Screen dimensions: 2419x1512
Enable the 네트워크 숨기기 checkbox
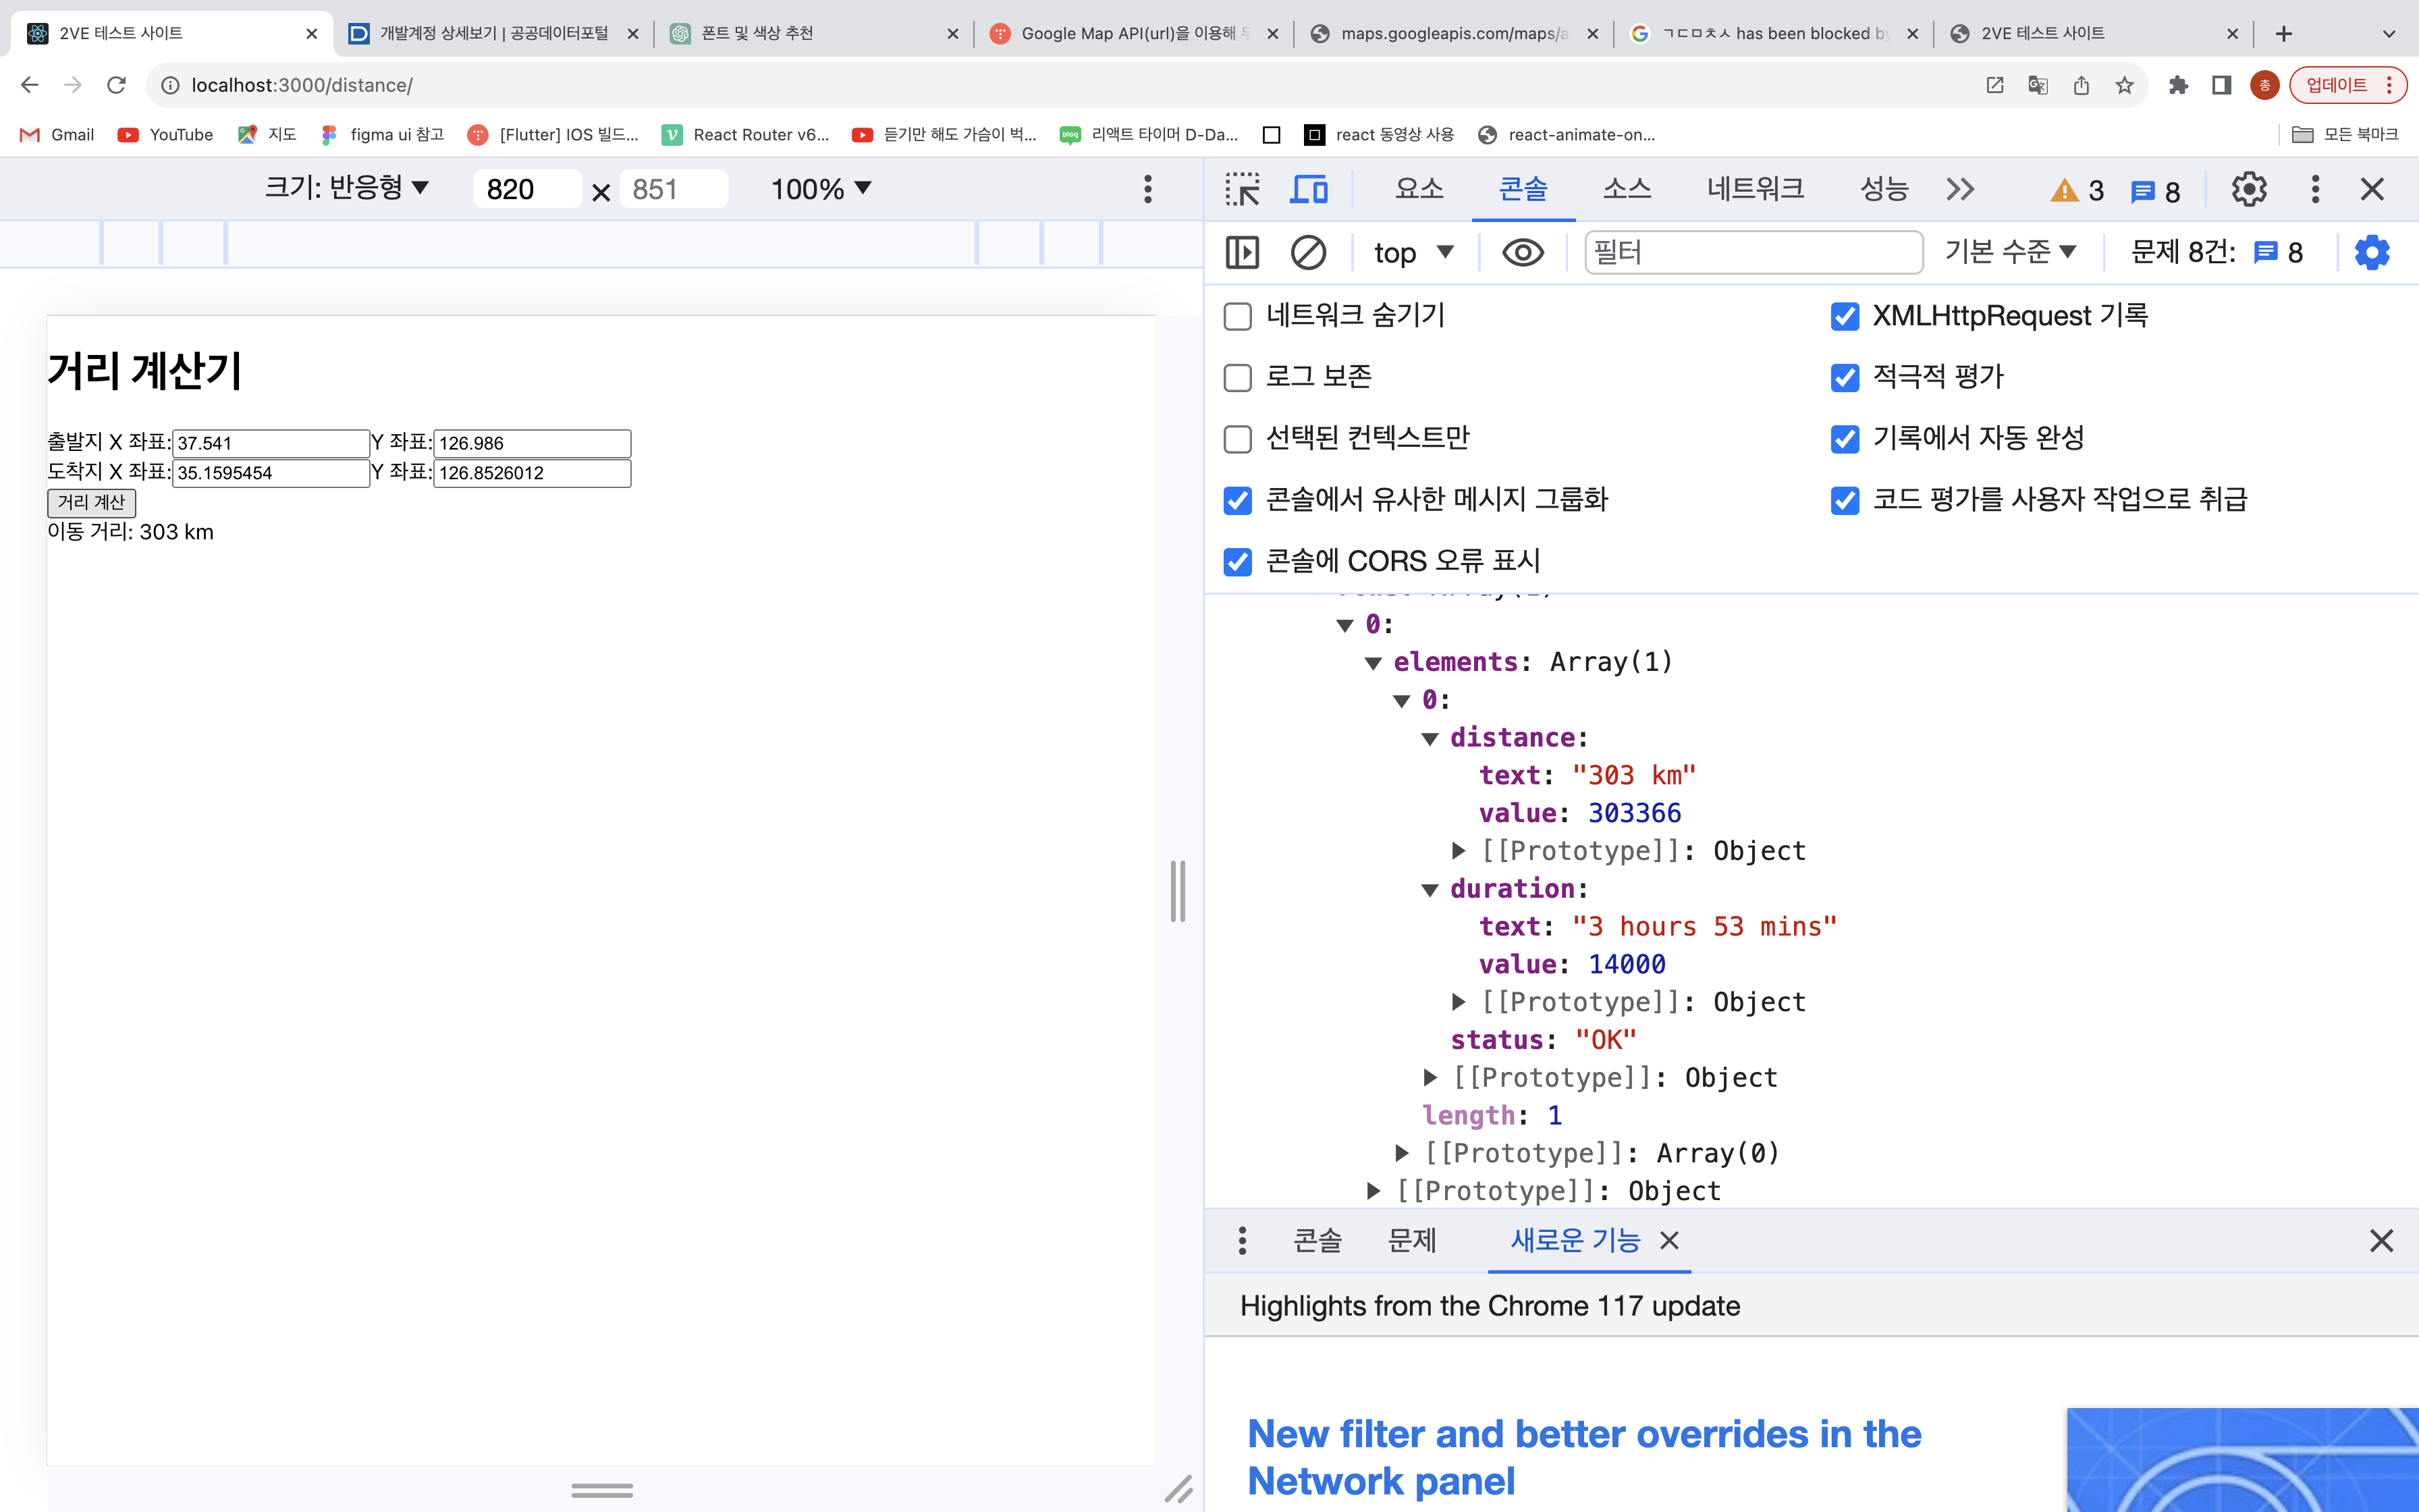coord(1237,316)
